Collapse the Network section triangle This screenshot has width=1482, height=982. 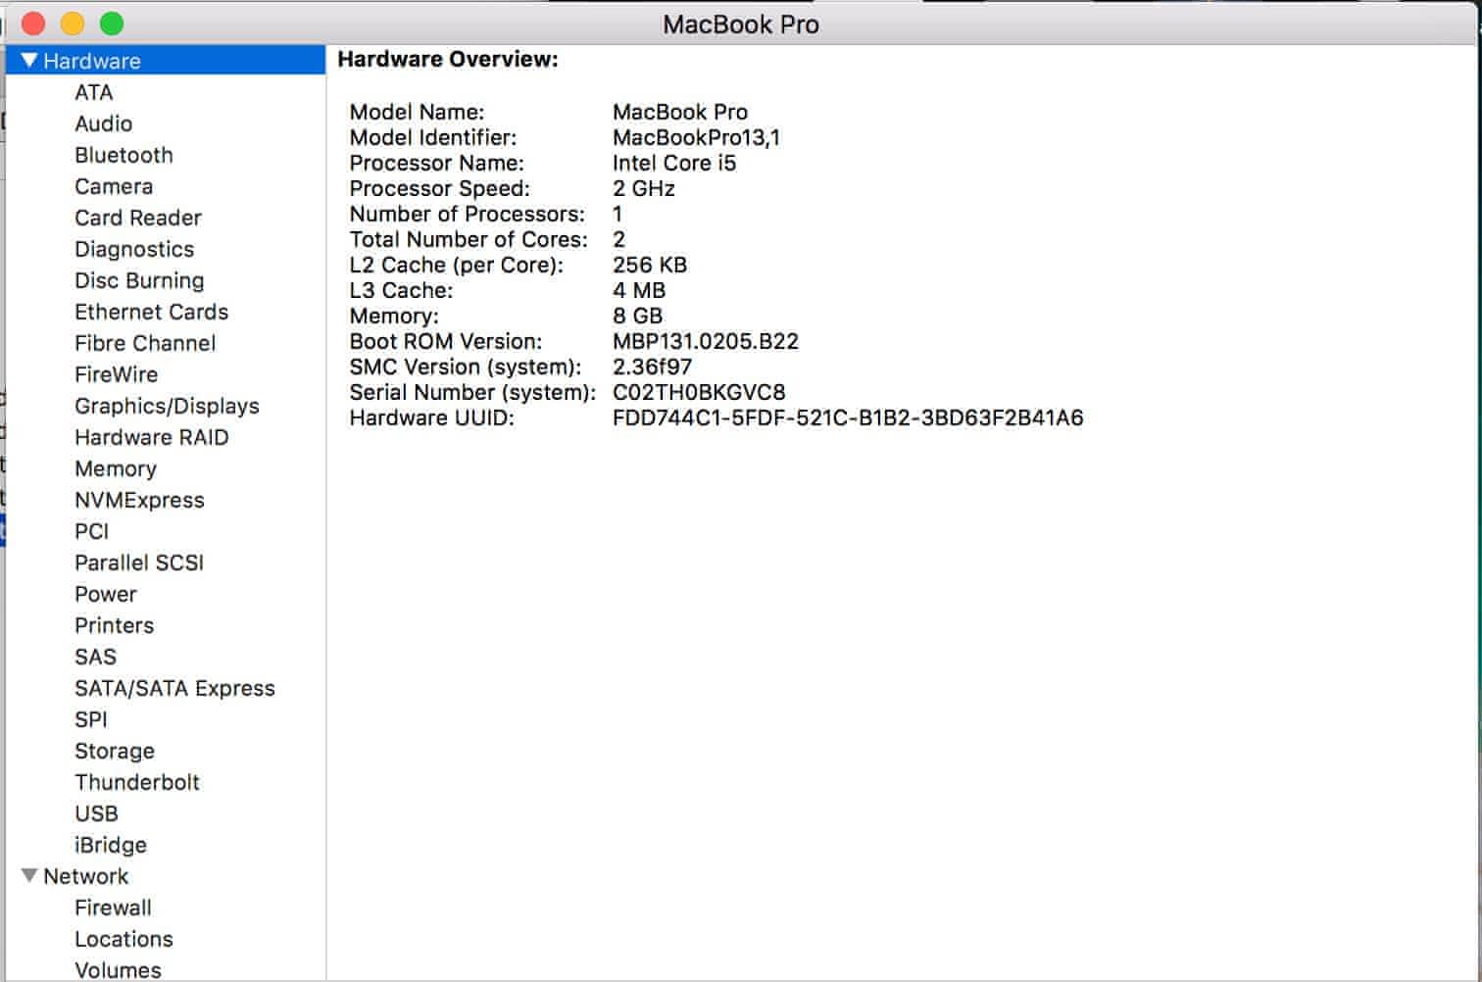[29, 875]
